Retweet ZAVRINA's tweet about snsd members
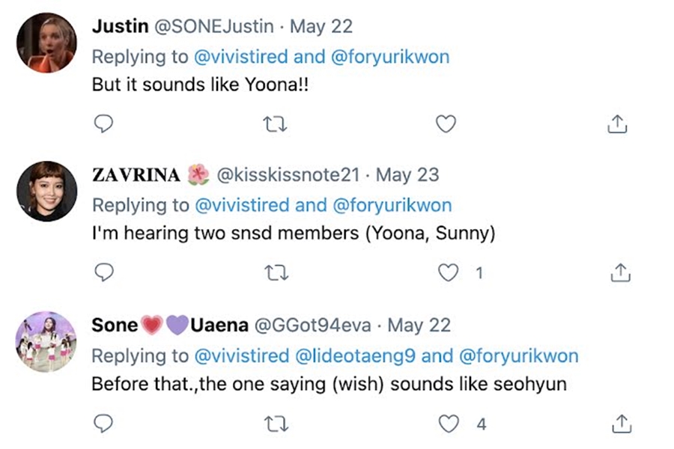Viewport: 674px width, 449px height. pos(275,273)
